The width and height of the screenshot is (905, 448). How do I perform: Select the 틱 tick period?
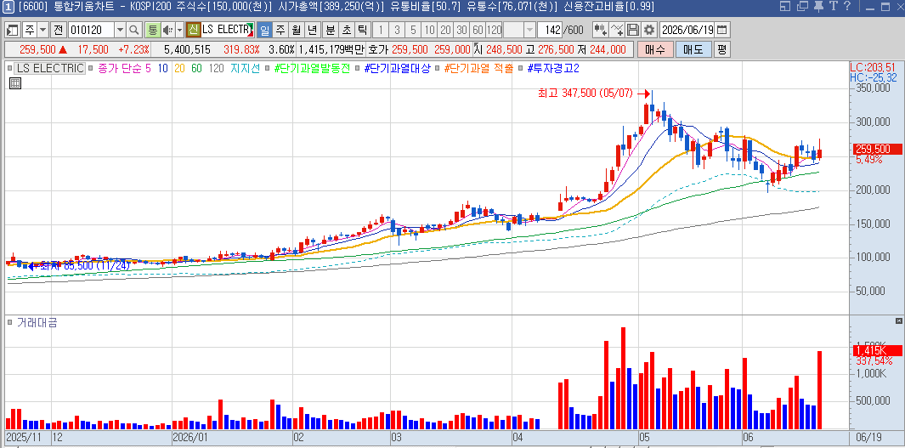(x=363, y=30)
